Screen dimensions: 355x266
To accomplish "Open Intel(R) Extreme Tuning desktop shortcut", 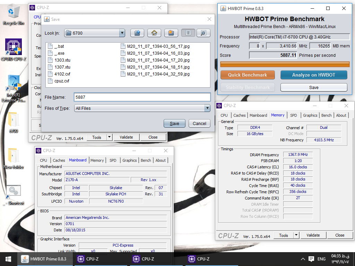I will click(x=14, y=89).
